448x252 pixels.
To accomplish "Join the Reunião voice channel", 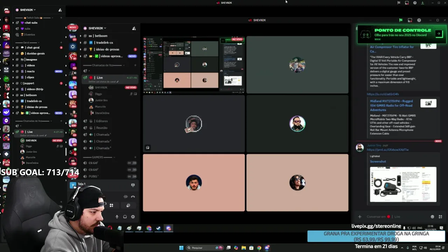I will point(101,128).
